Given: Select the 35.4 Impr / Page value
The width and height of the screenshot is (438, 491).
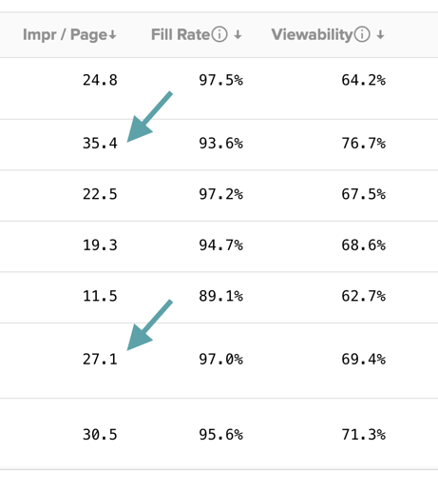Looking at the screenshot, I should click(x=100, y=144).
